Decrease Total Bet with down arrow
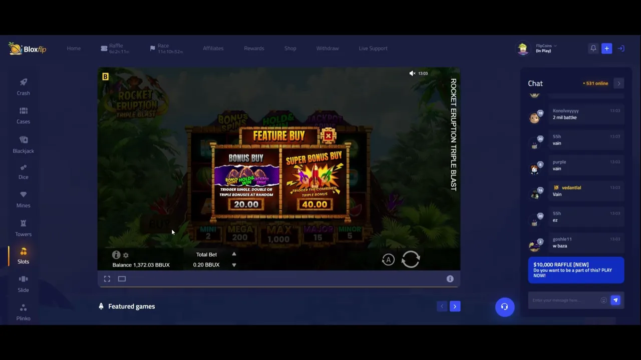Viewport: 641px width, 360px height. tap(234, 265)
